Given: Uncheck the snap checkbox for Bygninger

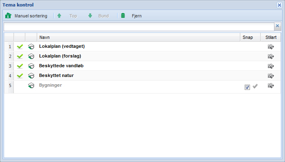Looking at the screenshot, I should pos(248,87).
